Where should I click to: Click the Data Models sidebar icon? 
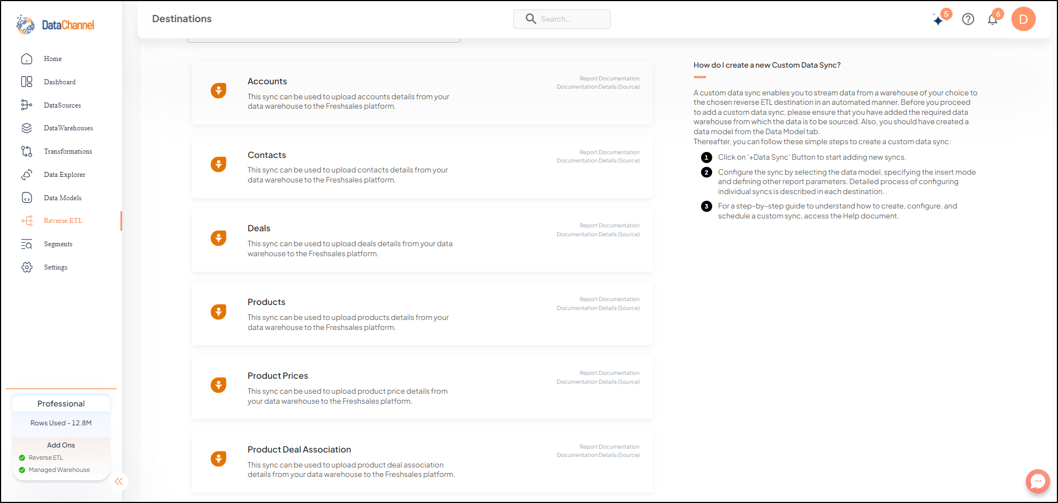coord(27,198)
